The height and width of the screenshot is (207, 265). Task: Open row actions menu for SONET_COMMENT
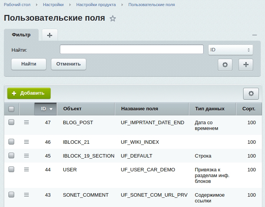(26, 195)
